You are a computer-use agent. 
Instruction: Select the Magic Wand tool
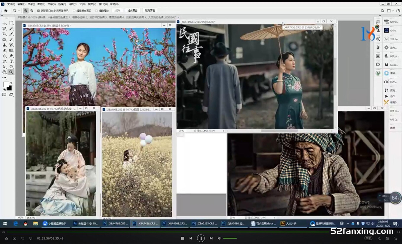point(11,29)
